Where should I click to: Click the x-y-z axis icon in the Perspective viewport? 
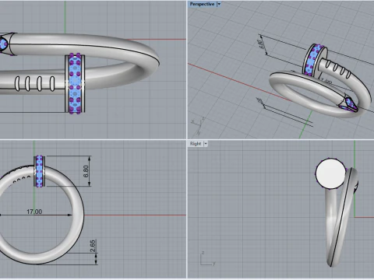click(x=198, y=126)
